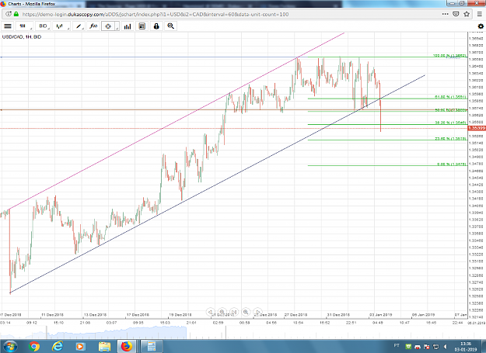
Task: Jump to latest candle button
Action: pos(234,312)
